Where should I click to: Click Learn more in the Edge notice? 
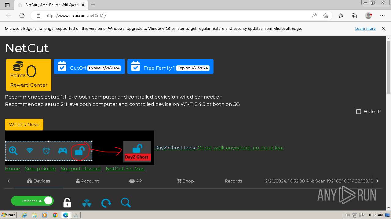(x=365, y=29)
